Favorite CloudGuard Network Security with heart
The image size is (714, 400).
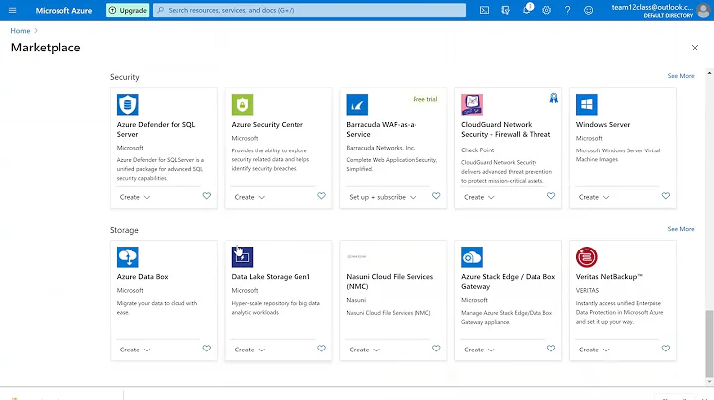coord(551,196)
